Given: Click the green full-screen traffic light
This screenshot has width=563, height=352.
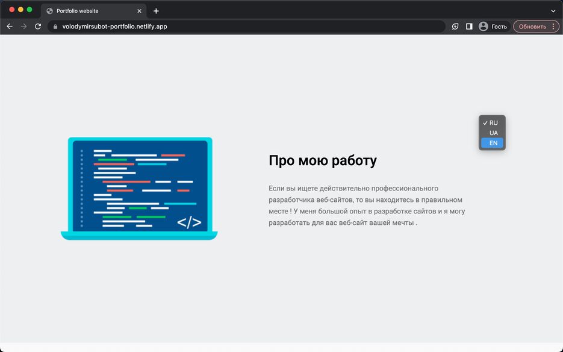Looking at the screenshot, I should coord(30,10).
